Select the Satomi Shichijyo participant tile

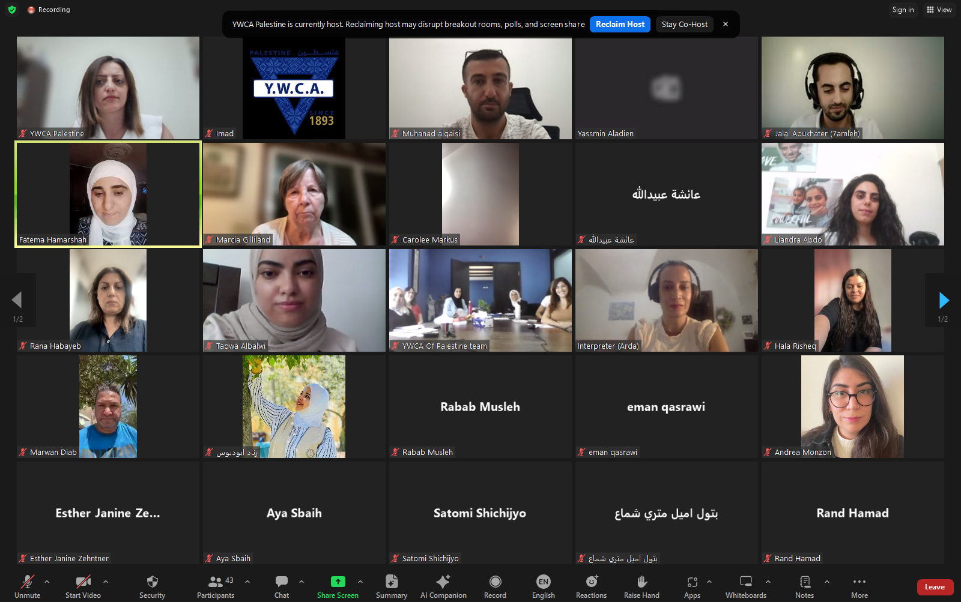point(480,513)
